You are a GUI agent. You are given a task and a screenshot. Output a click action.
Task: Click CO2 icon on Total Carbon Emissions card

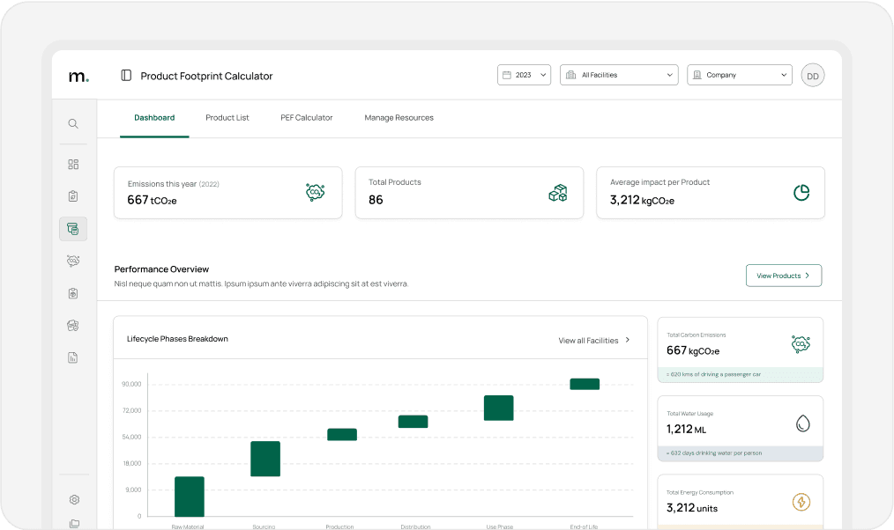tap(801, 344)
